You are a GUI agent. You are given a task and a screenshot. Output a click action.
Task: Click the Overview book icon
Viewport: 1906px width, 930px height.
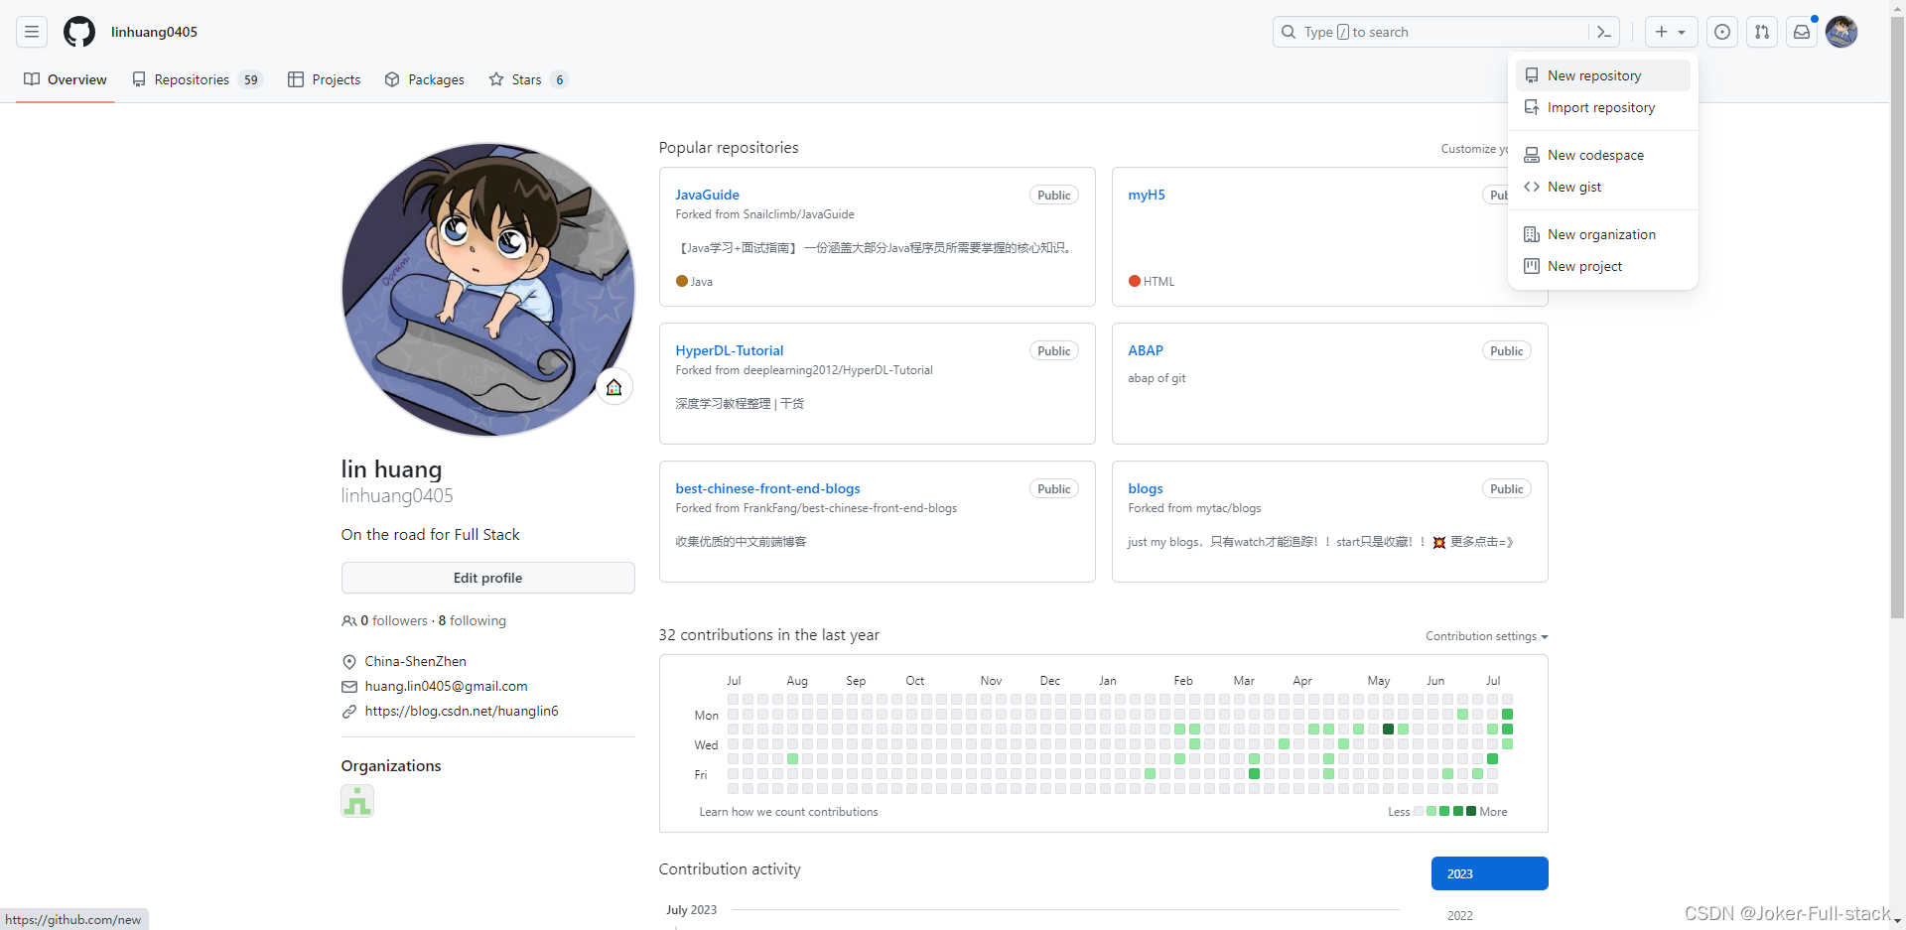32,79
